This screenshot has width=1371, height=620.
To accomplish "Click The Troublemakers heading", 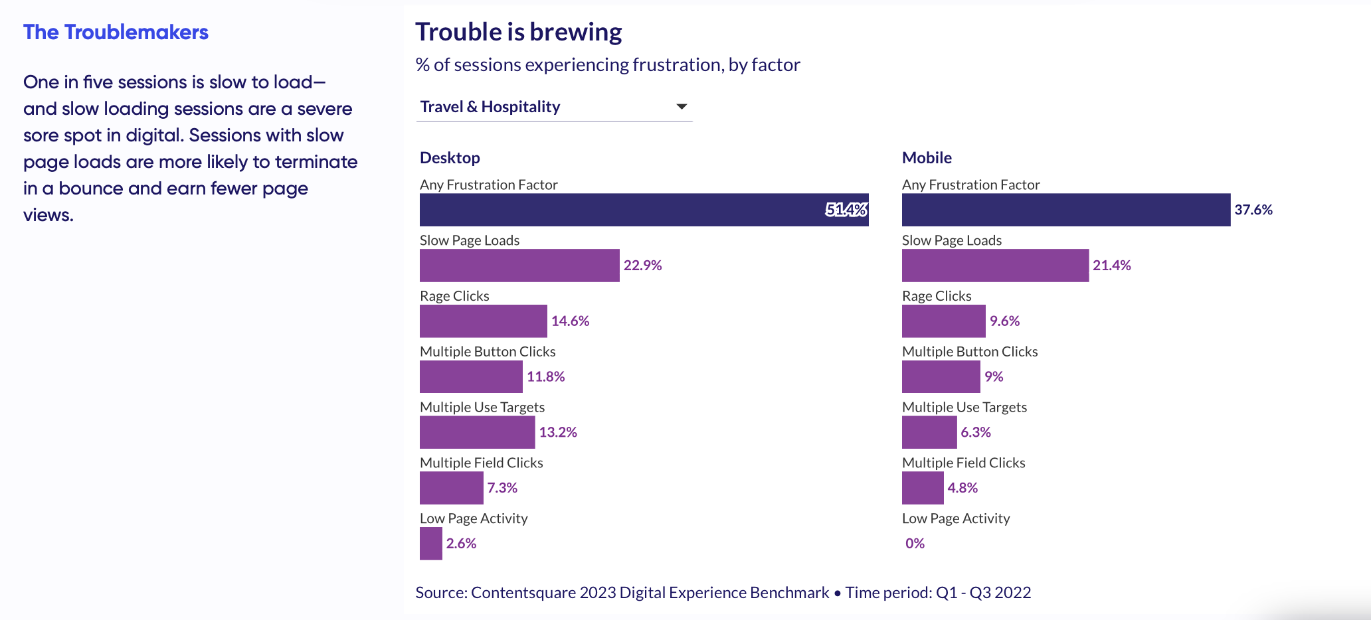I will tap(116, 32).
